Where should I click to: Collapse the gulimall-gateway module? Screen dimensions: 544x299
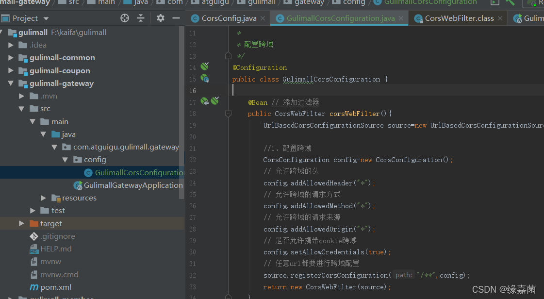point(11,83)
